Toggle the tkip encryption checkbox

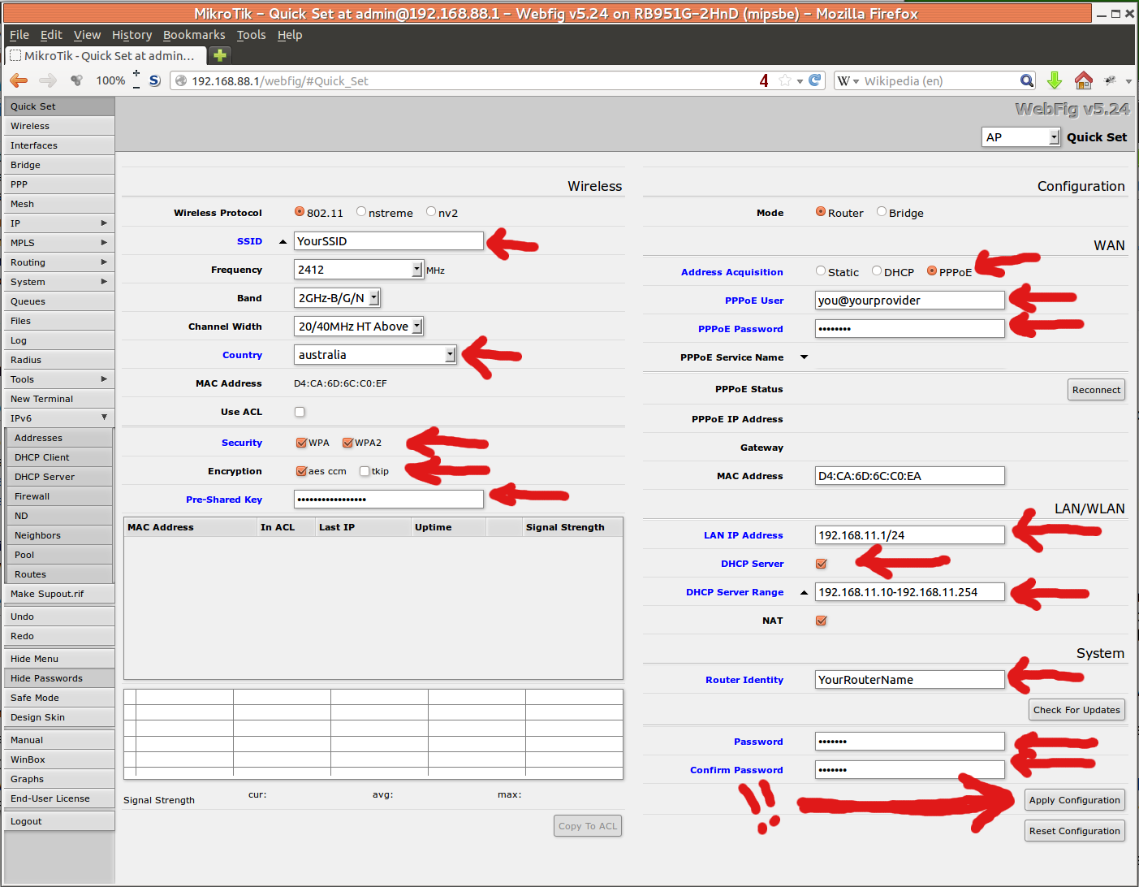[x=365, y=471]
